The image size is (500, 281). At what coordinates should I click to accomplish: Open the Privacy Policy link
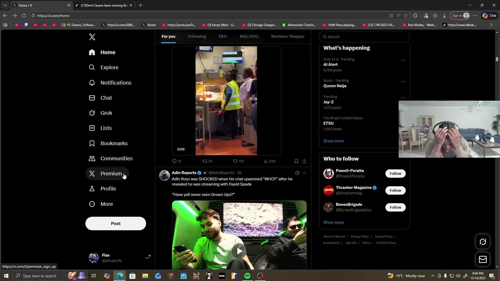[360, 237]
